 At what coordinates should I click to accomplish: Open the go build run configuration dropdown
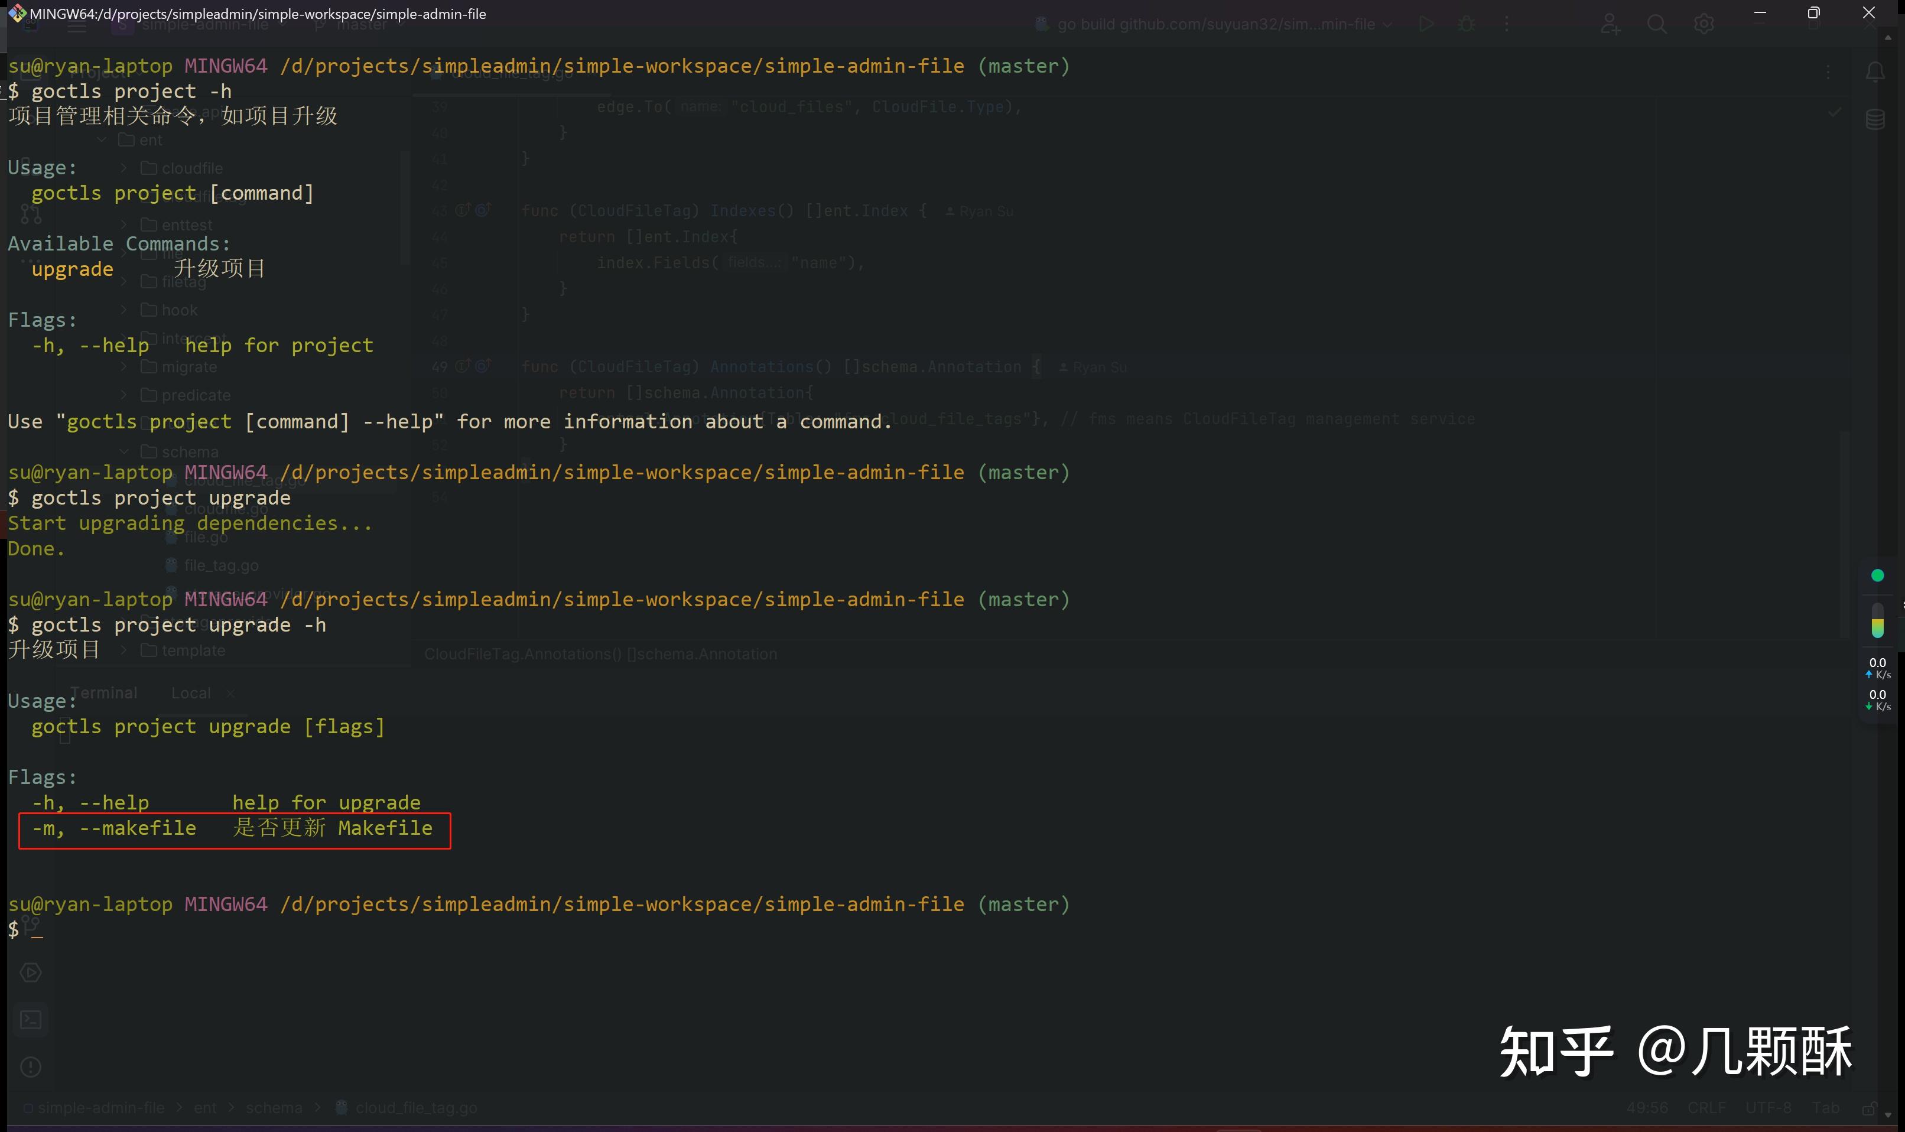click(1215, 24)
